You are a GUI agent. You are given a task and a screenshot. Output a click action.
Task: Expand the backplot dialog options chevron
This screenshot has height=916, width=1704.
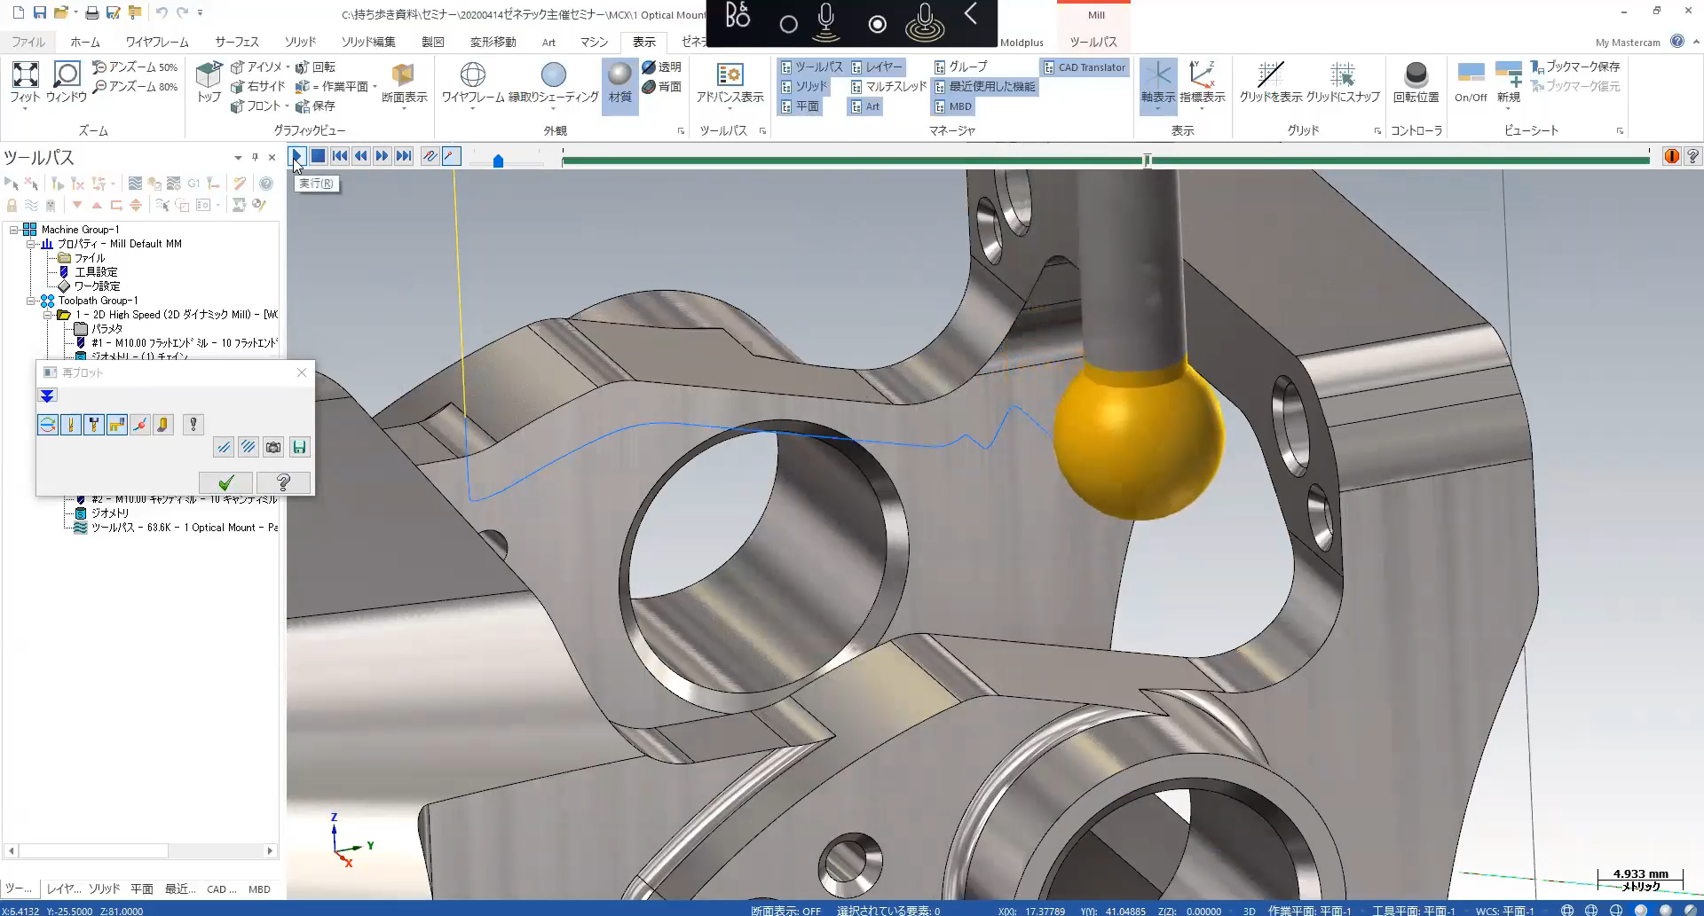point(47,395)
